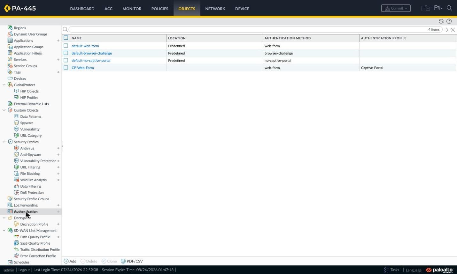457x274 pixels.
Task: Open help with the question mark icon
Action: click(449, 21)
